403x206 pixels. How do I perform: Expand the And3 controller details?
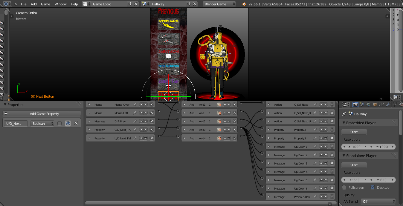(x=184, y=130)
